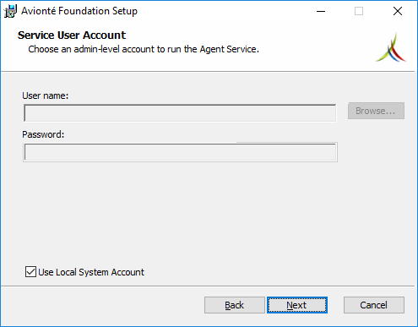Click the greyed-out maximize button

pos(359,11)
